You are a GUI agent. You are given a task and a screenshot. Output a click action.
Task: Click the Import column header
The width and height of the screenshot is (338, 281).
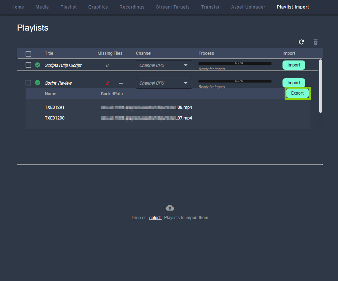(289, 53)
